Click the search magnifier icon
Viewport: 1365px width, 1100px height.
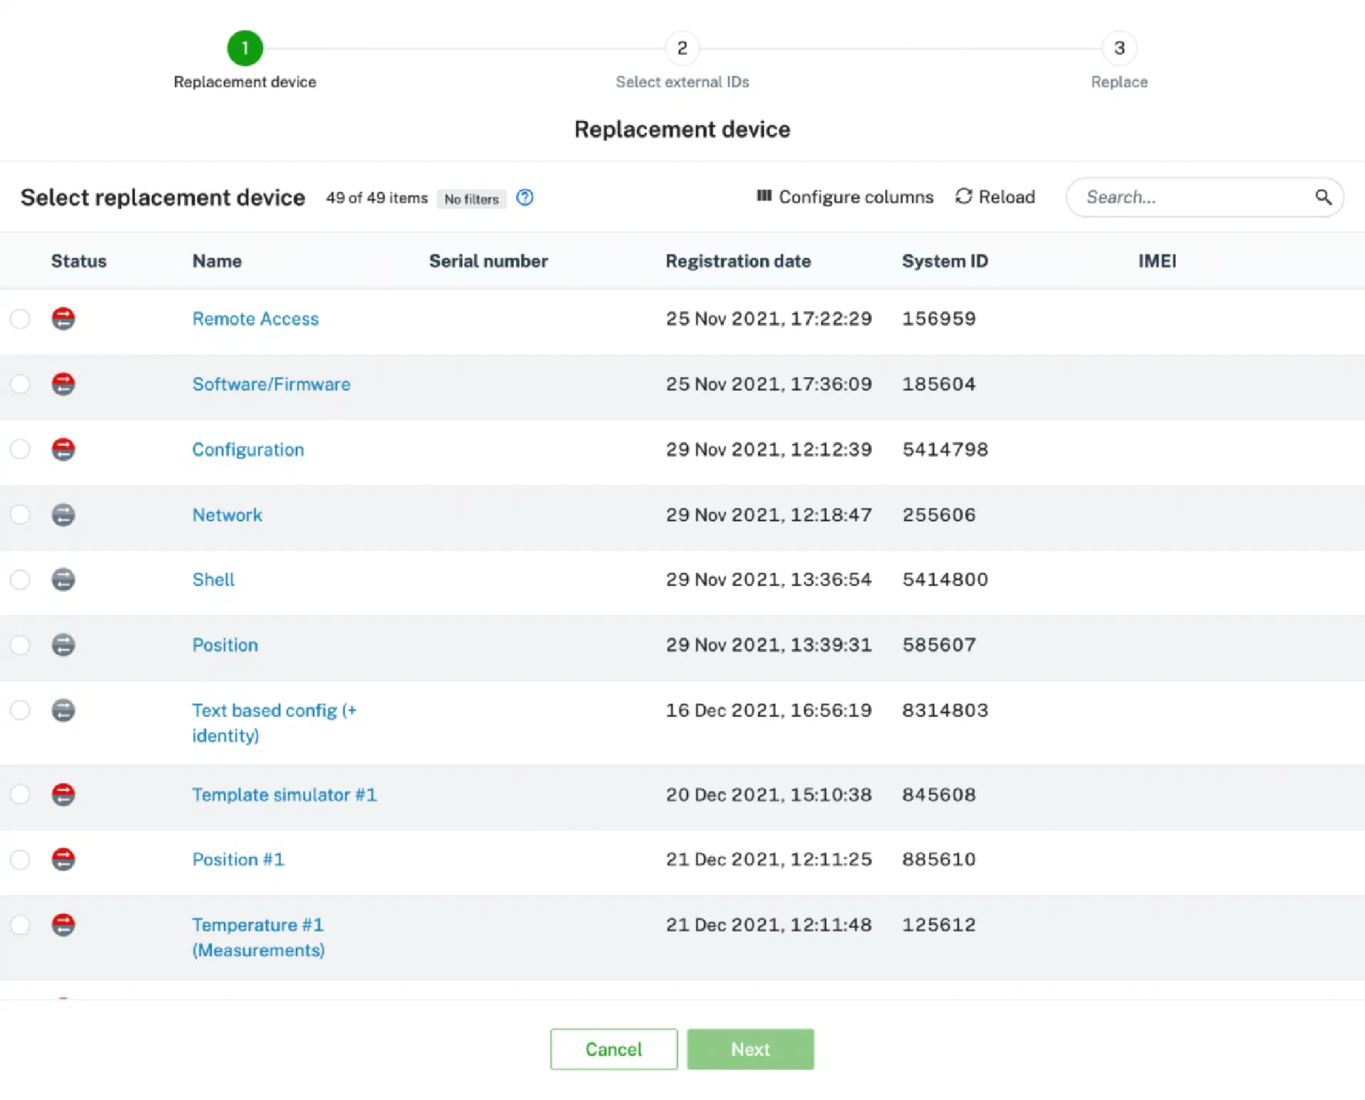coord(1322,197)
